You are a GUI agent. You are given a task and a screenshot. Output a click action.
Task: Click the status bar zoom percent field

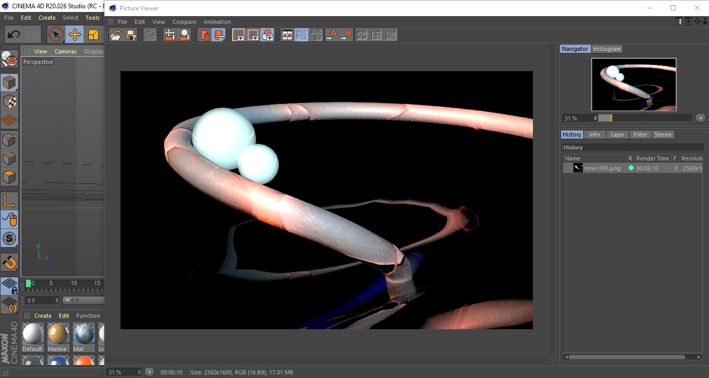point(124,372)
